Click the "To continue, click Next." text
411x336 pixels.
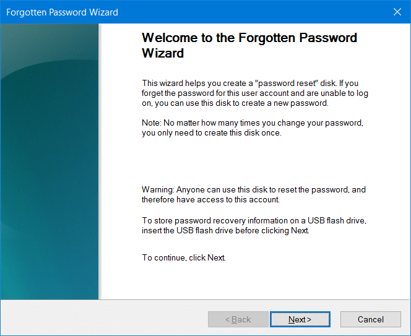(x=184, y=257)
